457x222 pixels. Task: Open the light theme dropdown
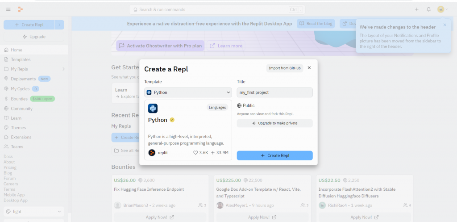pos(34,211)
